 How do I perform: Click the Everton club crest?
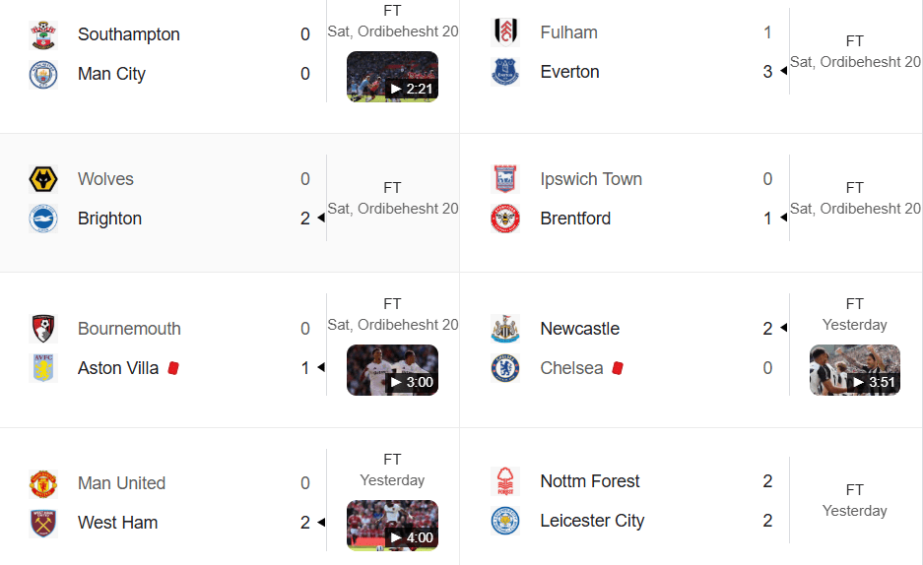[505, 72]
